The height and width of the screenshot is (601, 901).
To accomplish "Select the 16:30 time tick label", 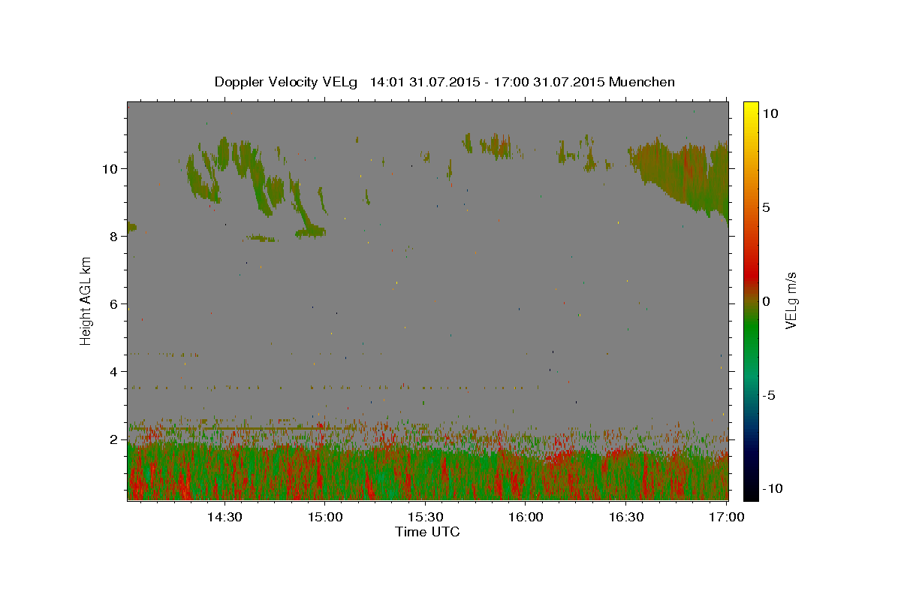I will pos(626,517).
